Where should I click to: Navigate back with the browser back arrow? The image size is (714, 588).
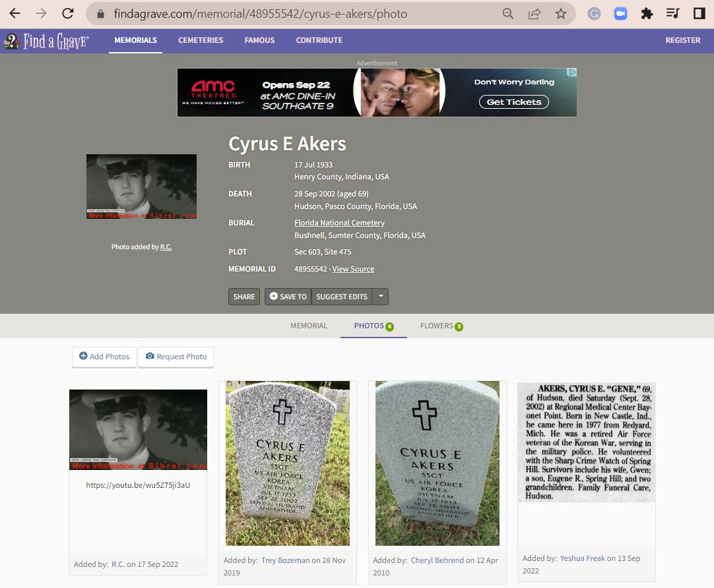pyautogui.click(x=15, y=13)
